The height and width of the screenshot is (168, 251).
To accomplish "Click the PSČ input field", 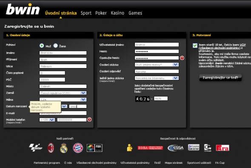I will pos(52,80).
